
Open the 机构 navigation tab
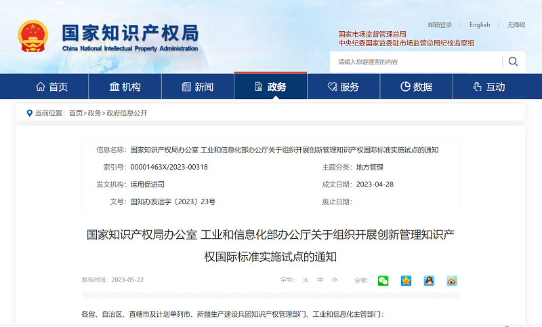(x=125, y=87)
